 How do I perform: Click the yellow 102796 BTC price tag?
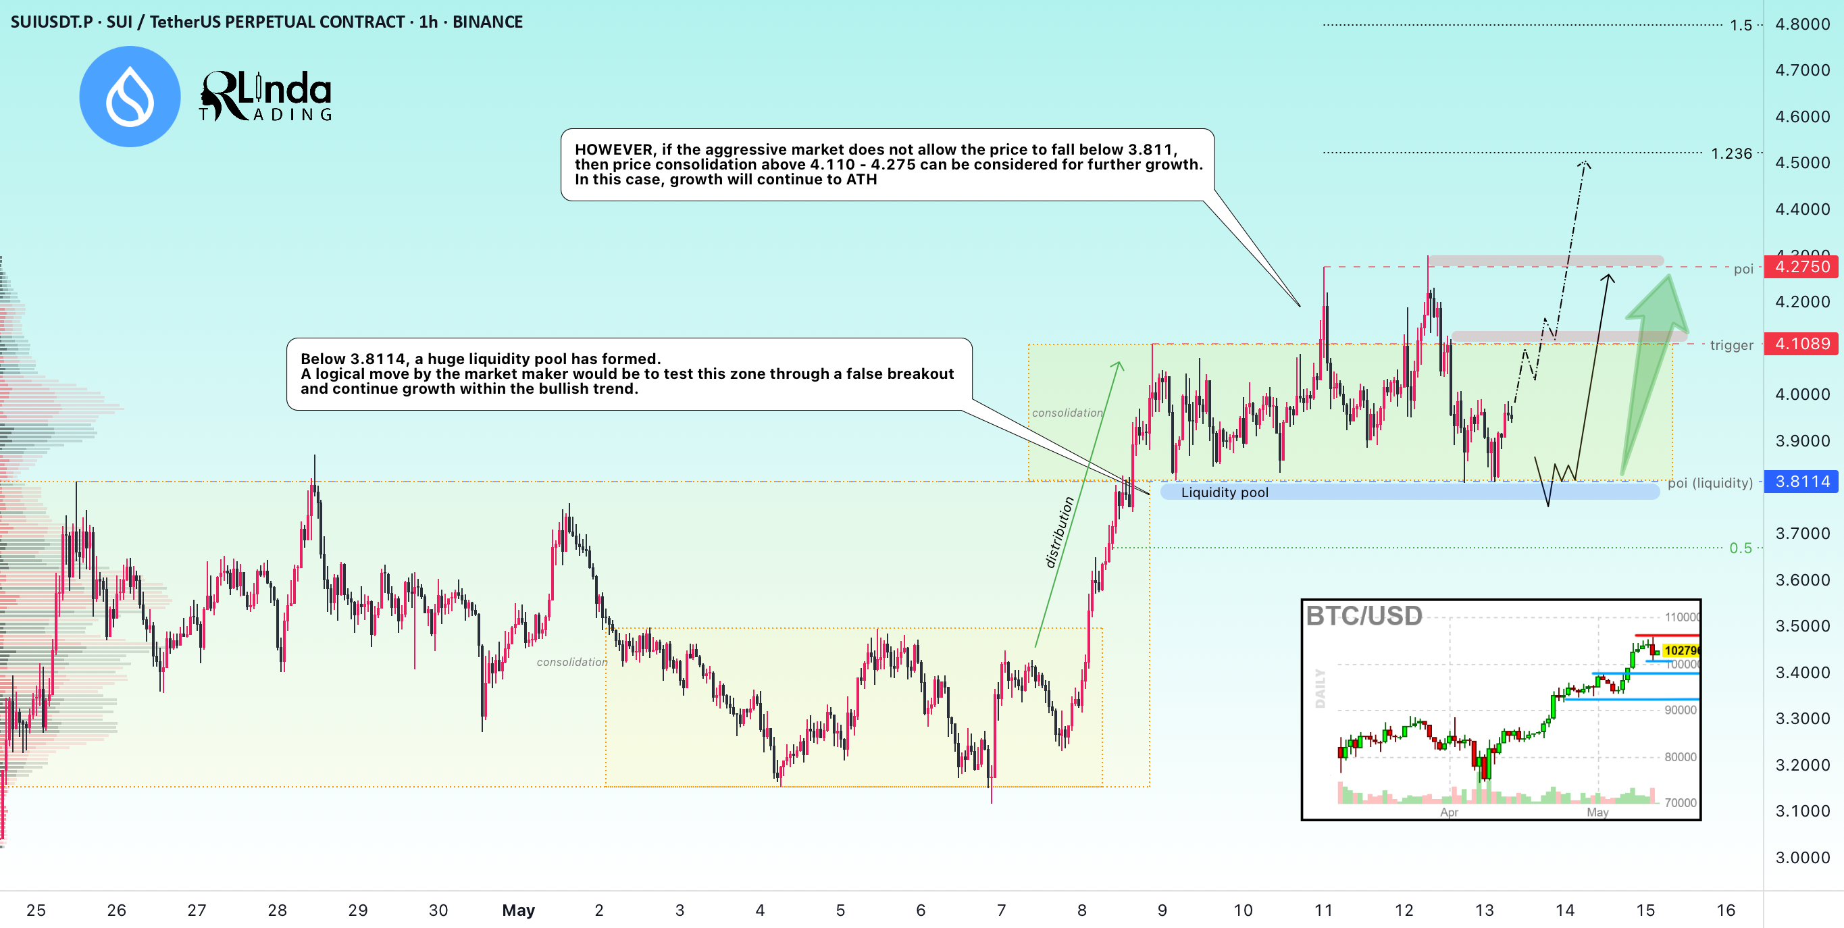point(1681,650)
